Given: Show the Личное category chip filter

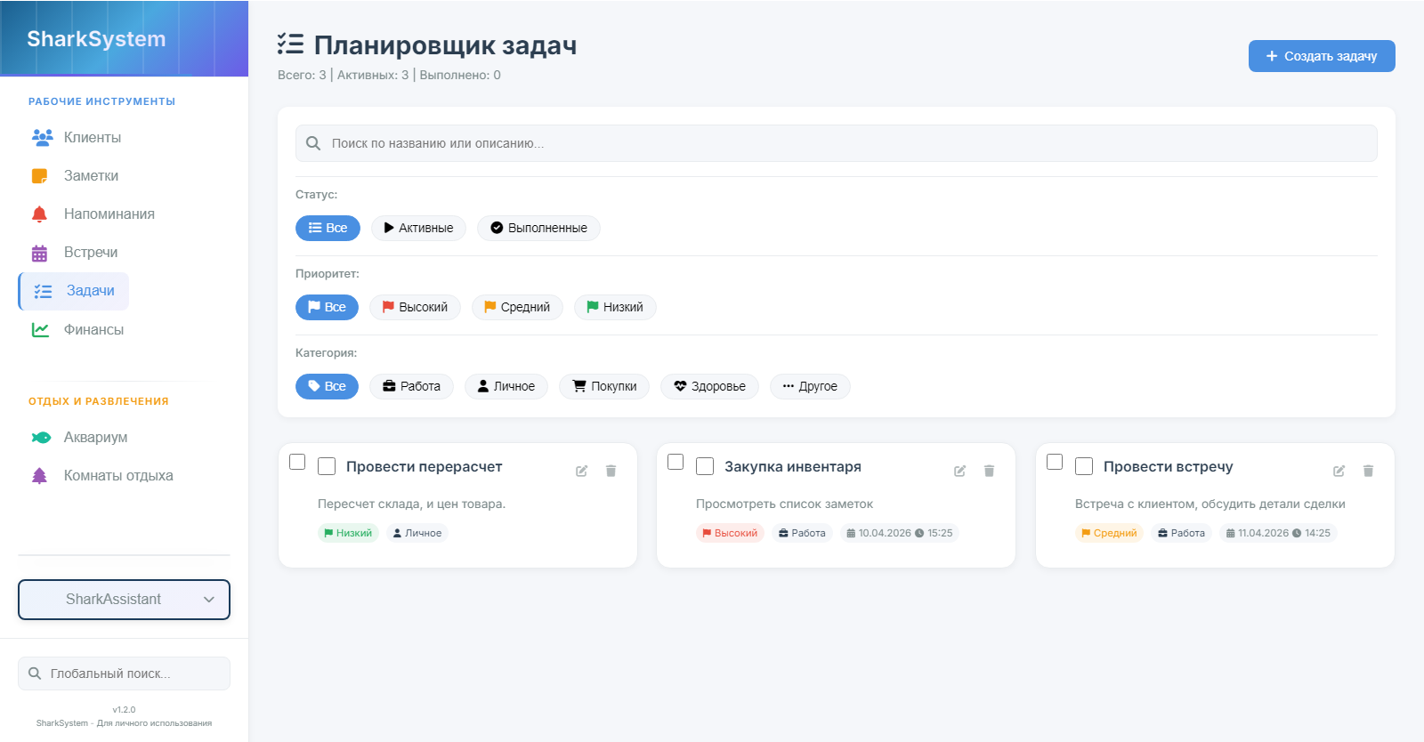Looking at the screenshot, I should pyautogui.click(x=506, y=386).
